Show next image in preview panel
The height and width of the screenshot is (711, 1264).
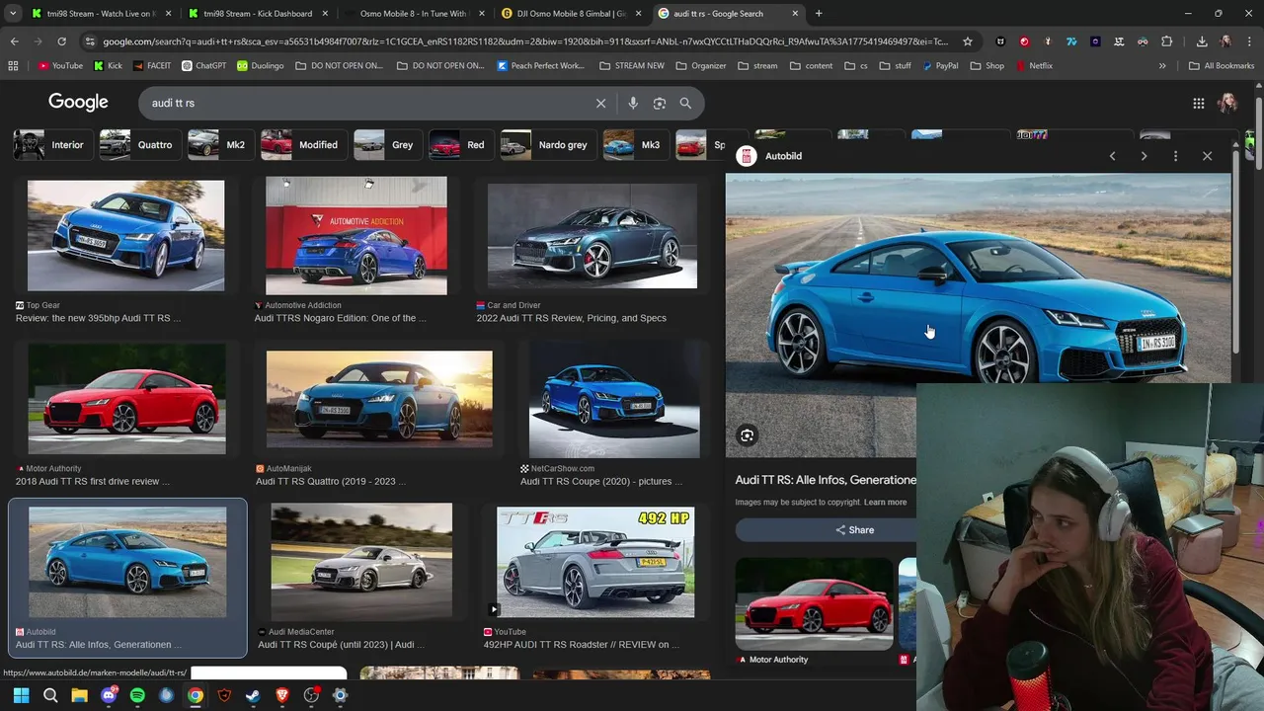1144,156
